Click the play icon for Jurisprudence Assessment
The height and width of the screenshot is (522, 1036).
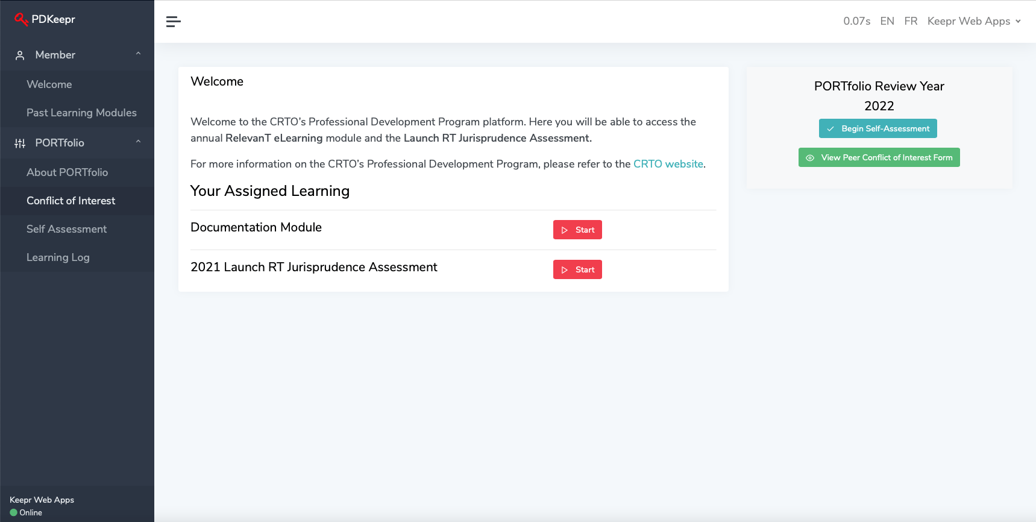(x=565, y=270)
